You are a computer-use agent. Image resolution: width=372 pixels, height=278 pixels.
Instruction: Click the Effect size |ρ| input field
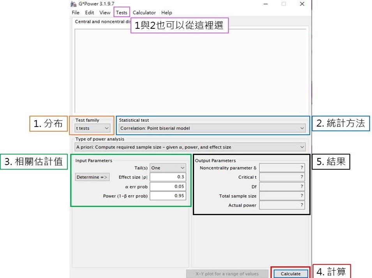[168, 177]
